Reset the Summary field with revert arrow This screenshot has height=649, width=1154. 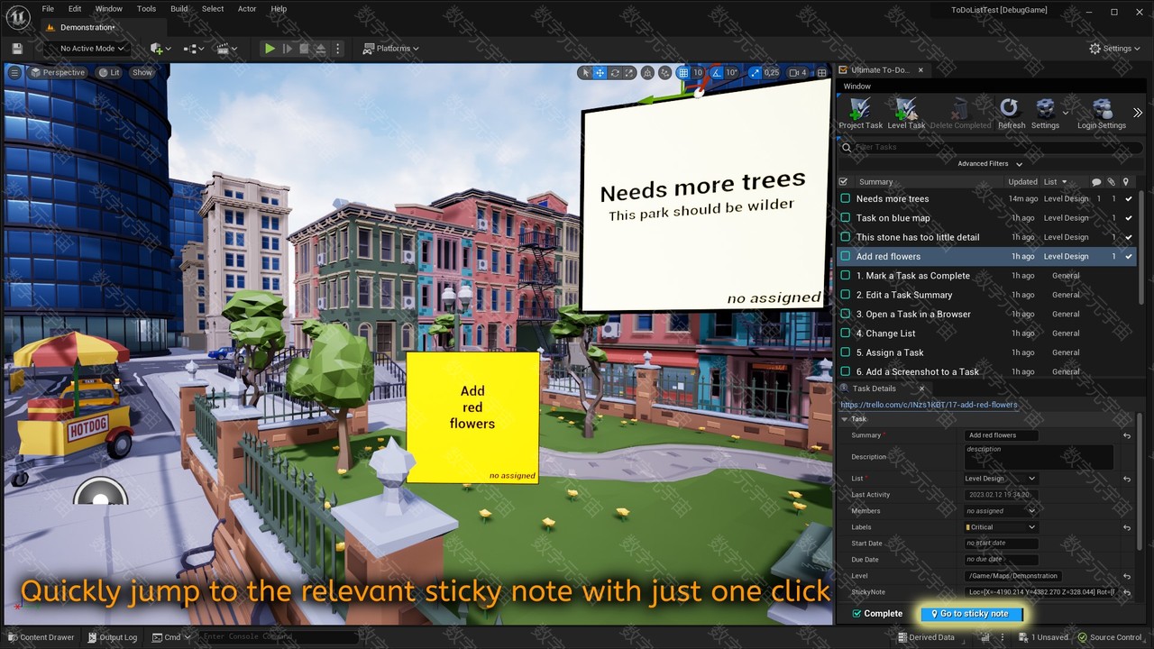[x=1126, y=435]
